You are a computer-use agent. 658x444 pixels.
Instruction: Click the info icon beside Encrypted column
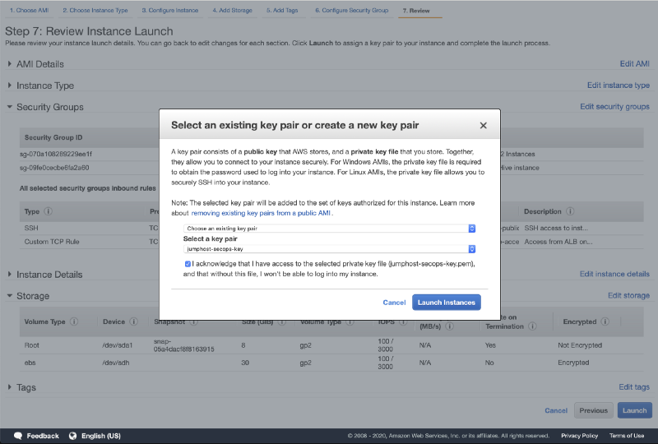pos(606,322)
